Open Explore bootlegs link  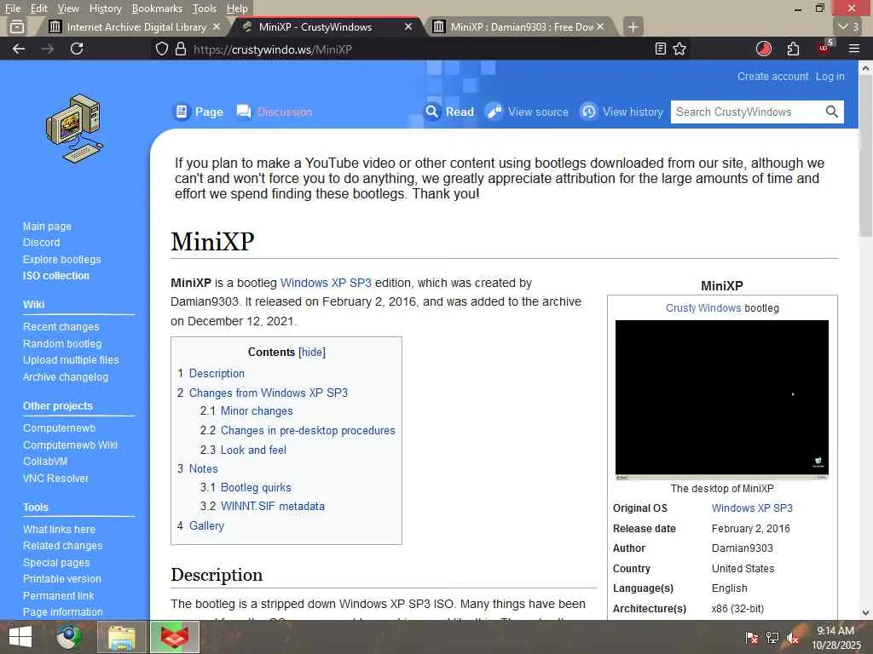click(61, 259)
